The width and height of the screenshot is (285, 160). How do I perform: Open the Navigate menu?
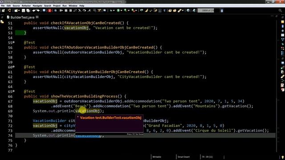37,6
